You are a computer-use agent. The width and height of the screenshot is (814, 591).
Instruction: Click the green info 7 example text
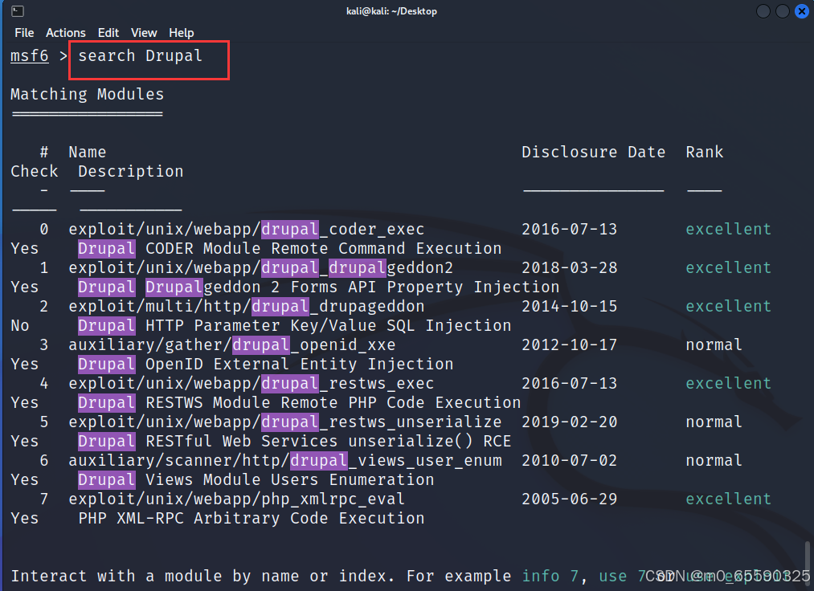[x=551, y=576]
